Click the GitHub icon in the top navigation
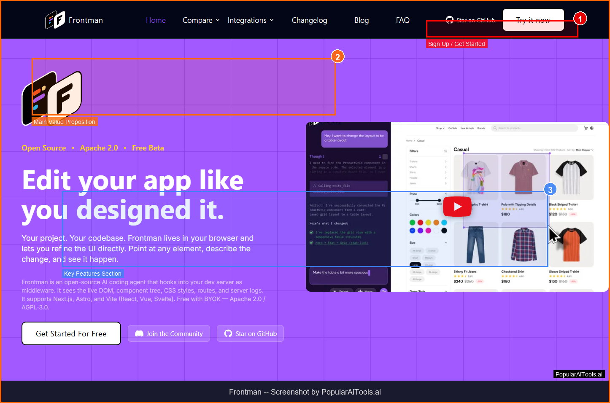 pyautogui.click(x=450, y=20)
